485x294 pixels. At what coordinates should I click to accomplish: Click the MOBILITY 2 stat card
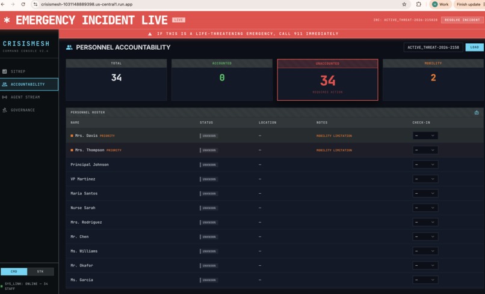click(433, 80)
